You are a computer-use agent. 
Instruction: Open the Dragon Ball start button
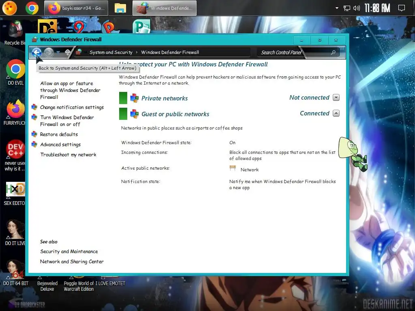pos(10,8)
